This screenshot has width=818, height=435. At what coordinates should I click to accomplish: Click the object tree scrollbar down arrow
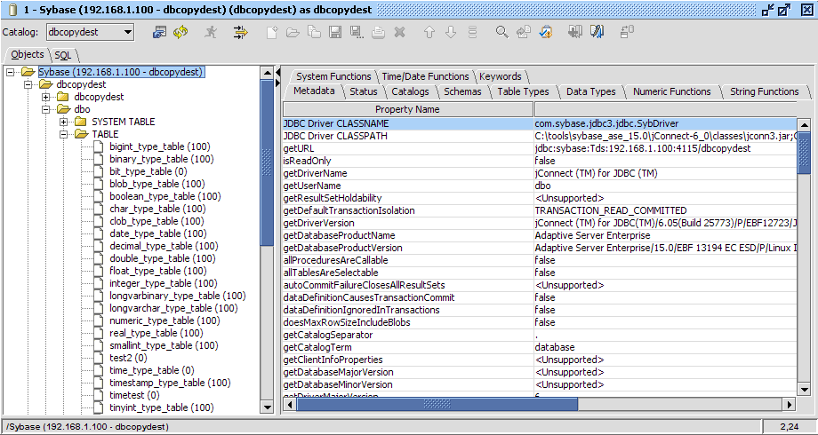click(x=267, y=407)
